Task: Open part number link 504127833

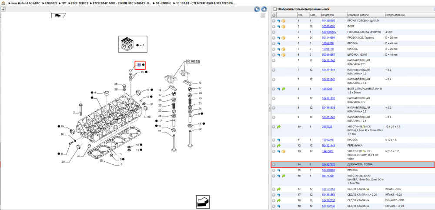Action: coord(328,164)
